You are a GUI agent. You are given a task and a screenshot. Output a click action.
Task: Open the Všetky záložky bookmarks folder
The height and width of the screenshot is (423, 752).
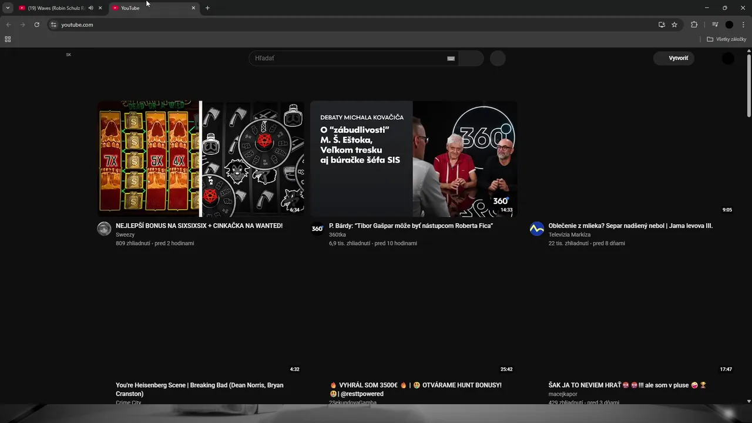point(727,39)
